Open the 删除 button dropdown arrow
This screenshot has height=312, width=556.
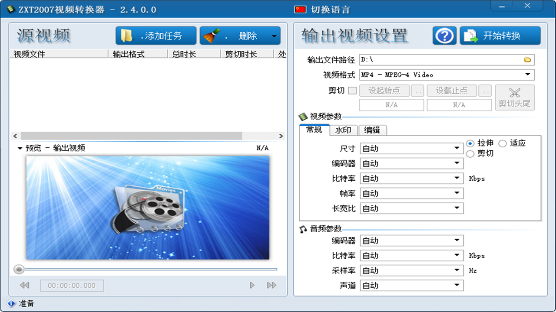pos(275,36)
